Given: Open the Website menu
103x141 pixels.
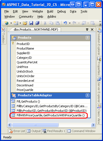Looking at the screenshot, I should tap(38, 11).
